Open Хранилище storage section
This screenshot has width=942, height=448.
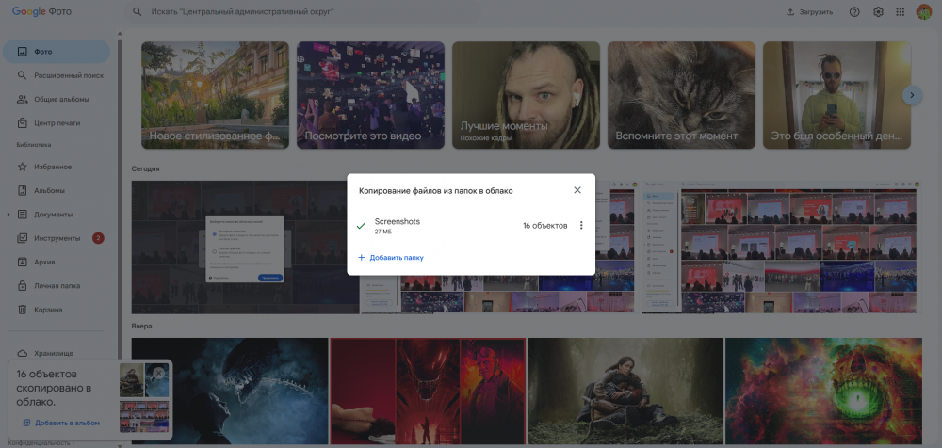point(57,353)
